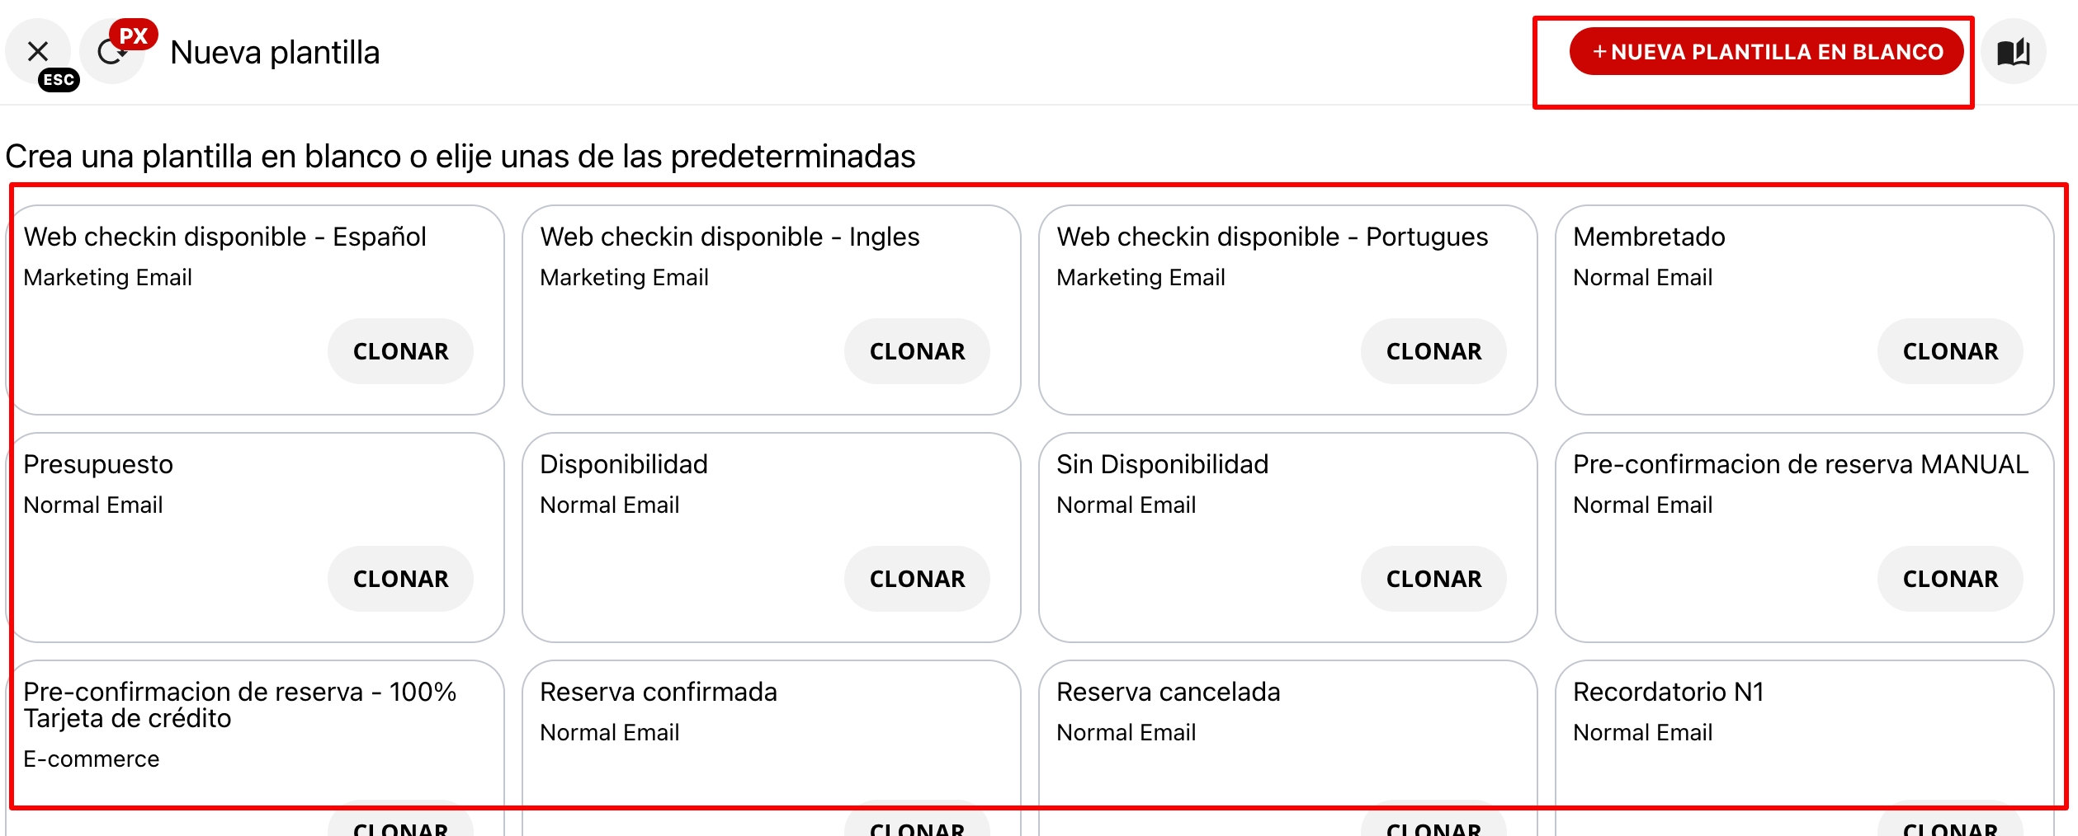2078x836 pixels.
Task: Clone the Disponibilidad template
Action: click(x=917, y=578)
